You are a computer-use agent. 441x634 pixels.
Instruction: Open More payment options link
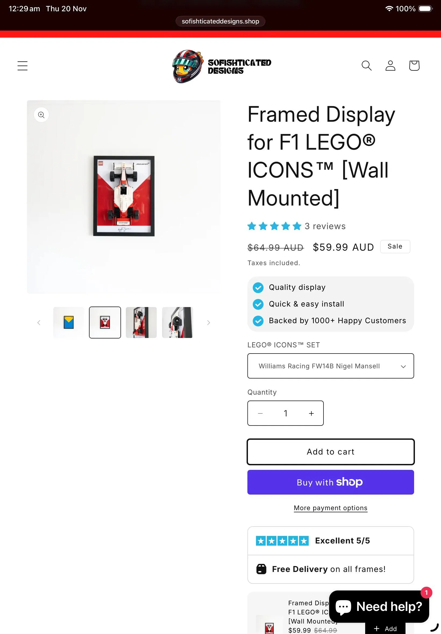[330, 508]
